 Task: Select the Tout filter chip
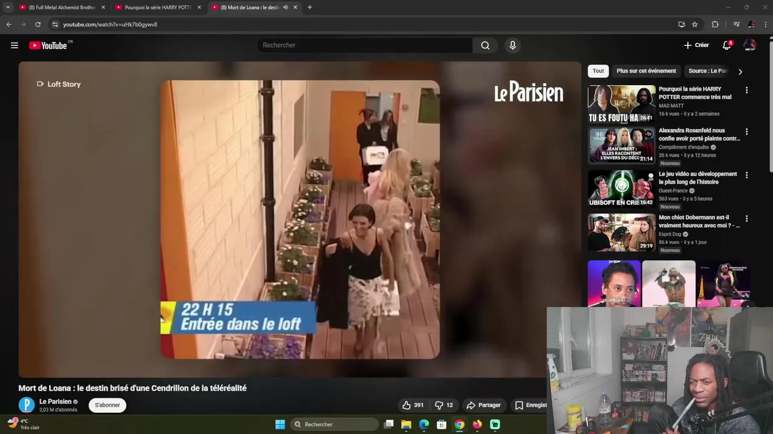coord(598,71)
